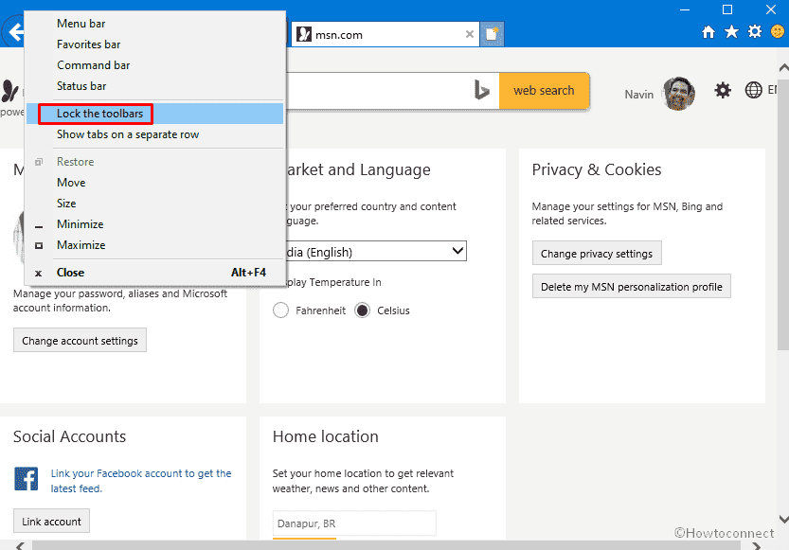Click the Social Accounts heading
This screenshot has height=550, width=789.
click(69, 436)
